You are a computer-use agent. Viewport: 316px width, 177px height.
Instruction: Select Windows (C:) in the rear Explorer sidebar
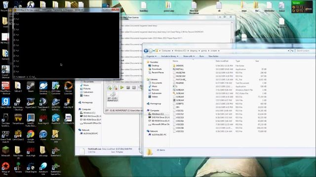pyautogui.click(x=89, y=113)
